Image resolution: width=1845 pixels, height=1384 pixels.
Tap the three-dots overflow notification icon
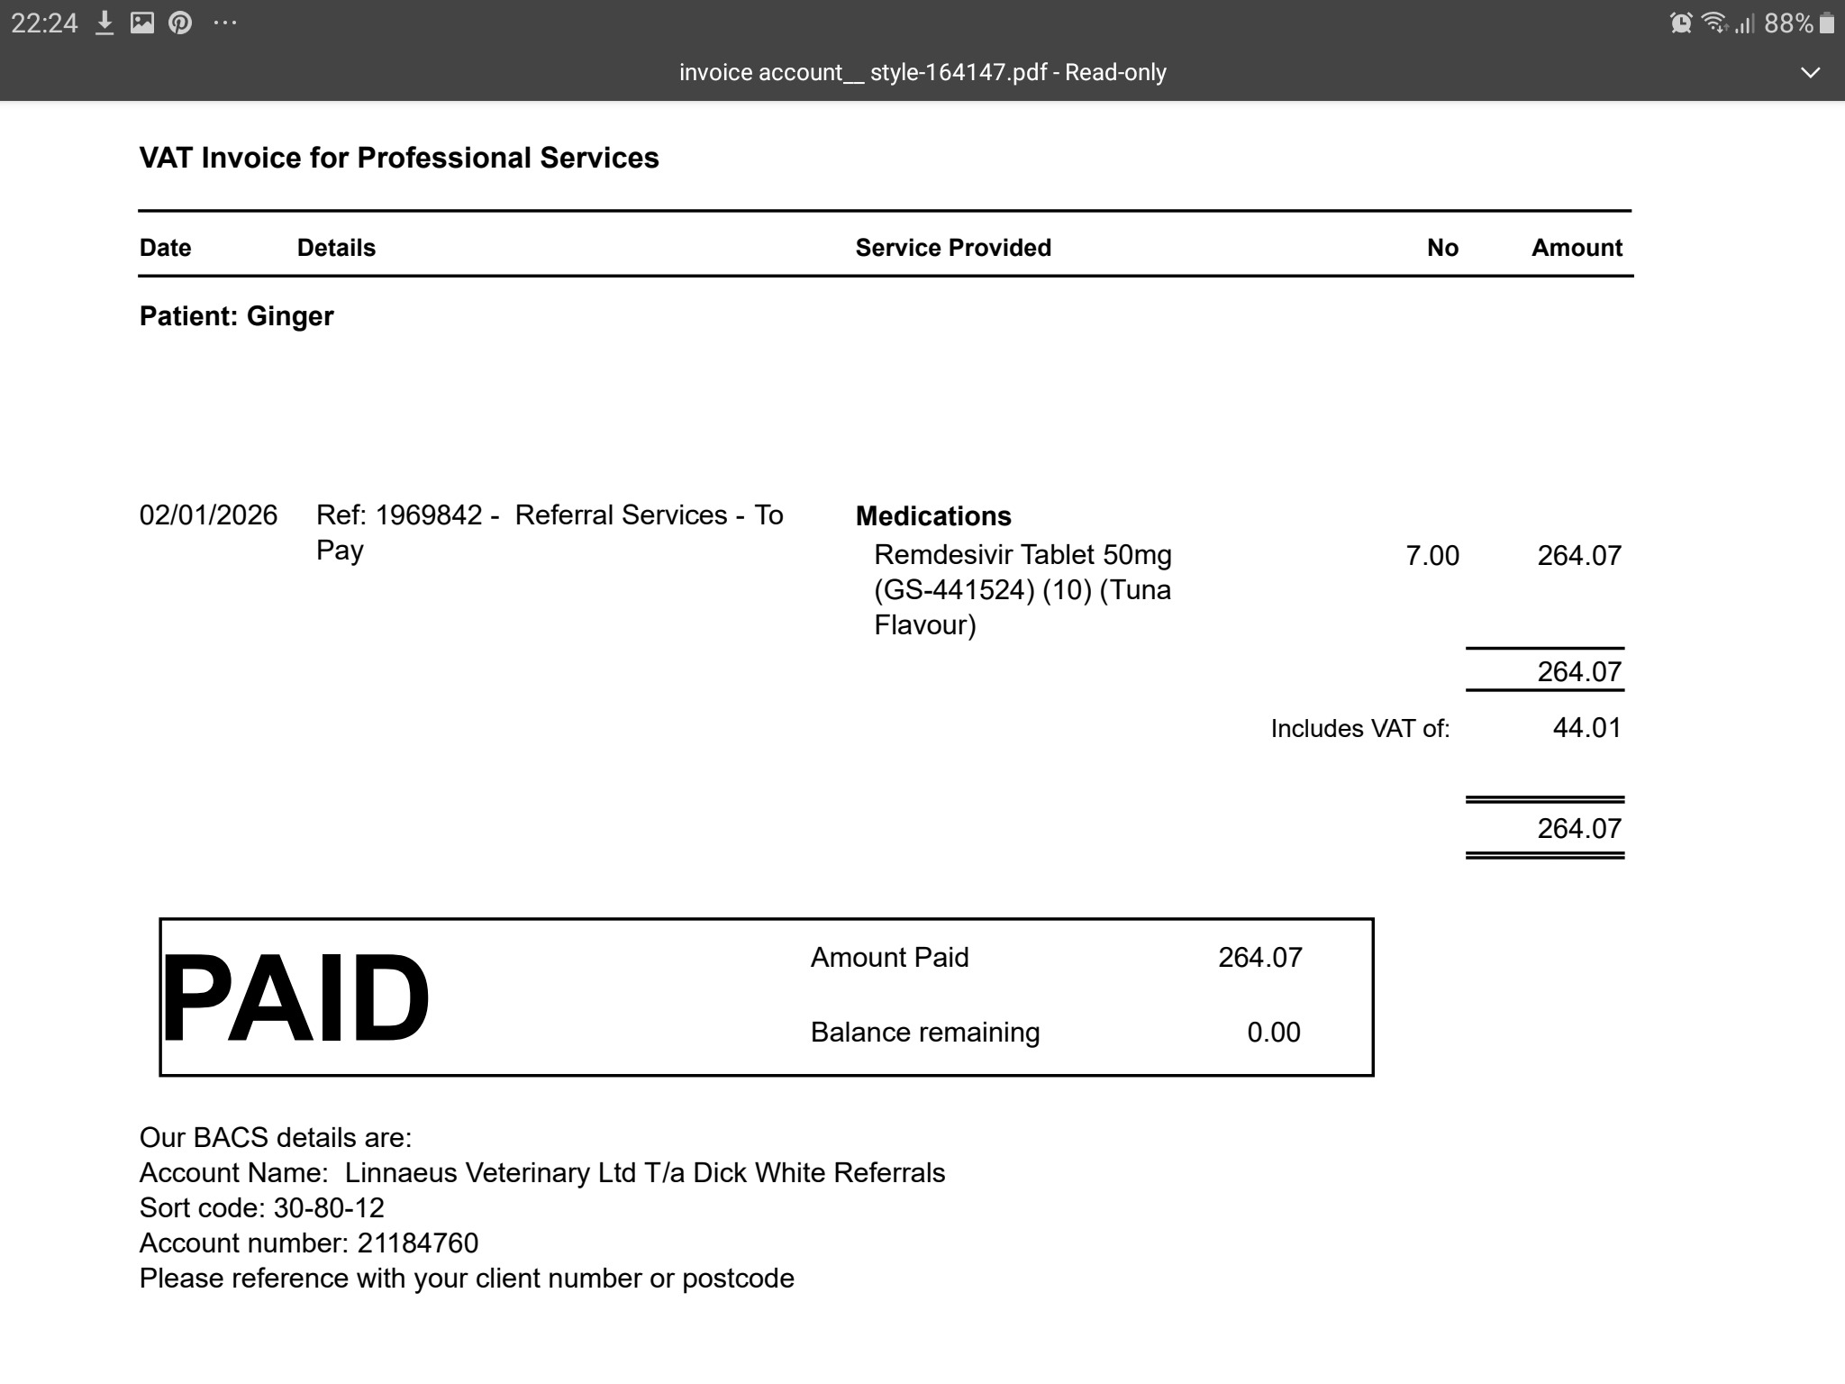224,23
